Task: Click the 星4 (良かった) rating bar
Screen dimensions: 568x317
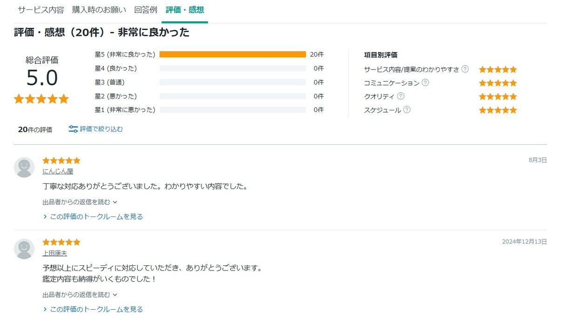Action: 233,68
